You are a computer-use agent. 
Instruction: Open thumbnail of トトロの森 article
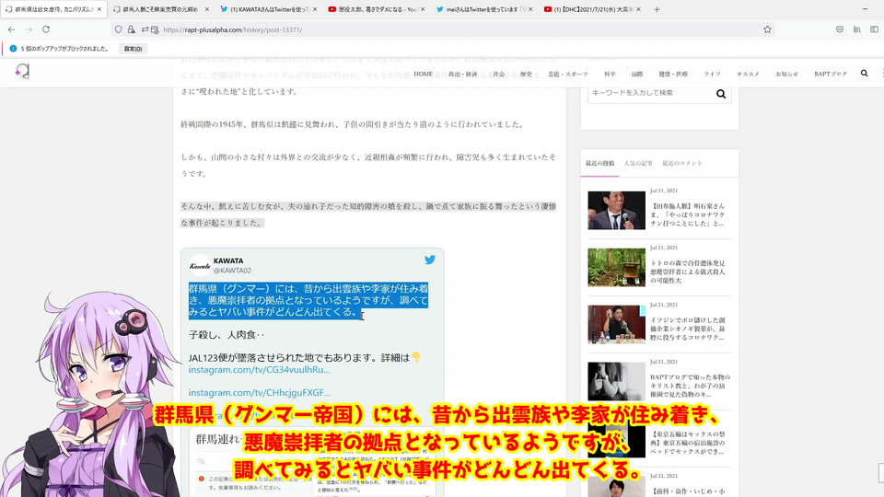616,268
